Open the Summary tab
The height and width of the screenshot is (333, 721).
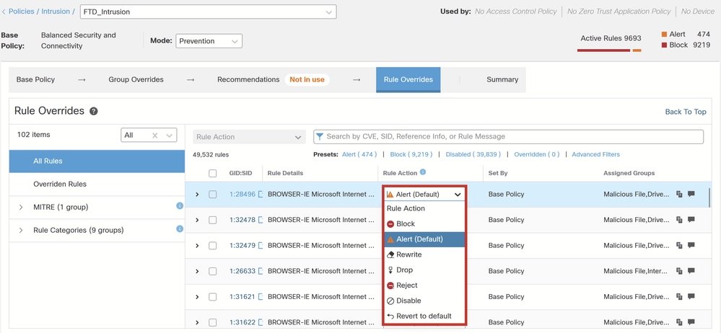pos(502,79)
